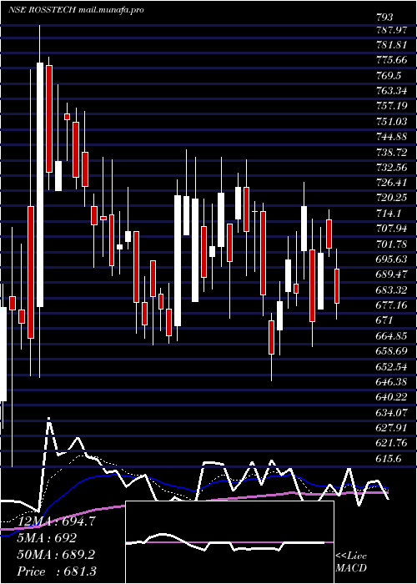The height and width of the screenshot is (584, 417).
Task: Select the 652.54 price axis label
Action: (x=392, y=366)
